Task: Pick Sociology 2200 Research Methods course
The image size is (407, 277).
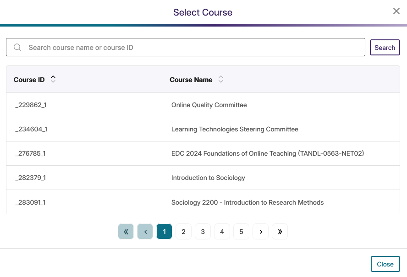Action: (203, 202)
